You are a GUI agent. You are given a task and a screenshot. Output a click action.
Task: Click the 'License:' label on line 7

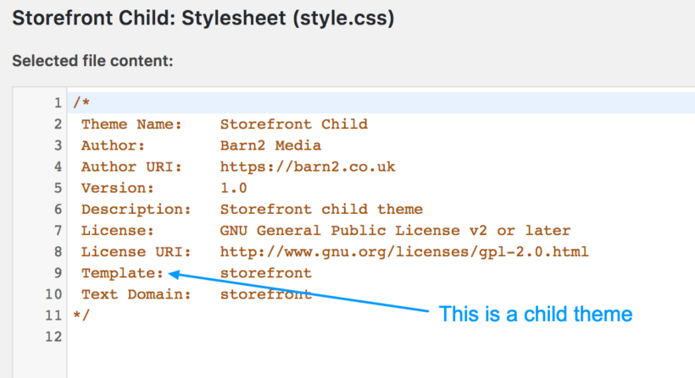(118, 230)
